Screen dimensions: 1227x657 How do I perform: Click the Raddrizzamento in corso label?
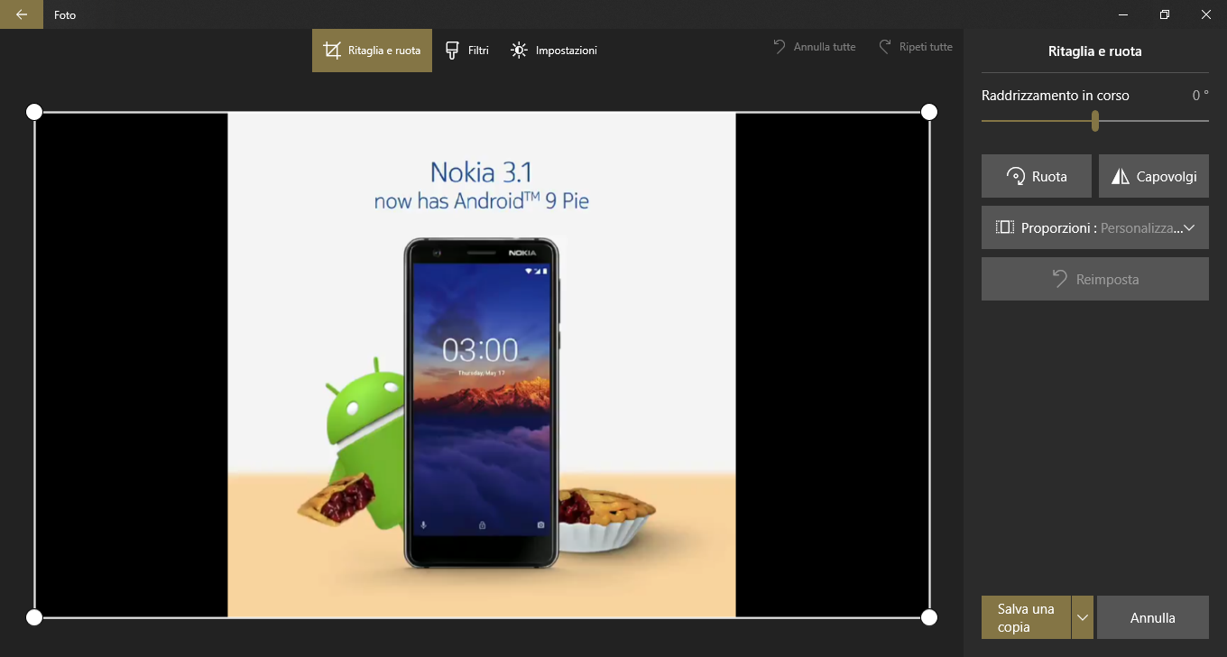pos(1056,96)
